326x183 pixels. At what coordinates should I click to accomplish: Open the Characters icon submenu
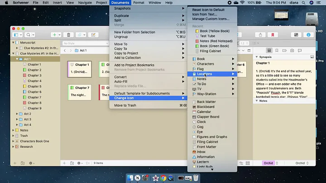coord(212,64)
